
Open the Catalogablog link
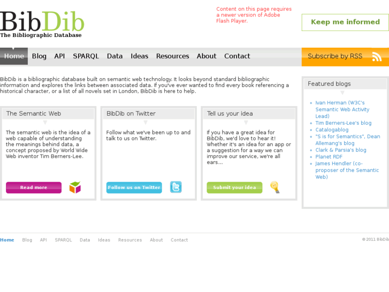click(332, 130)
